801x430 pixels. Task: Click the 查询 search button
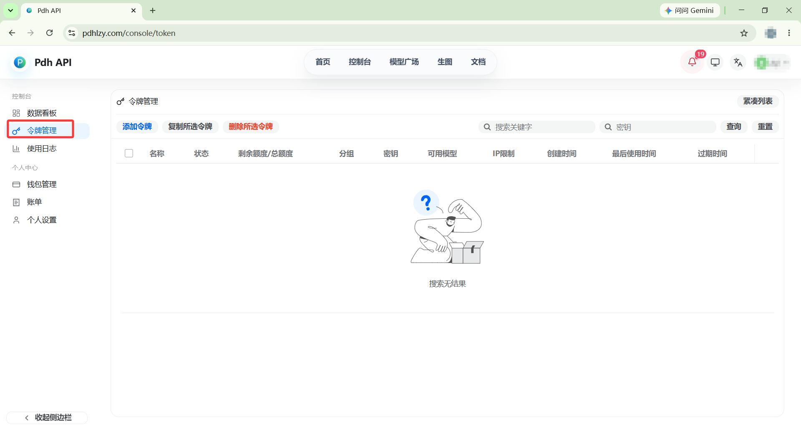[x=734, y=126]
